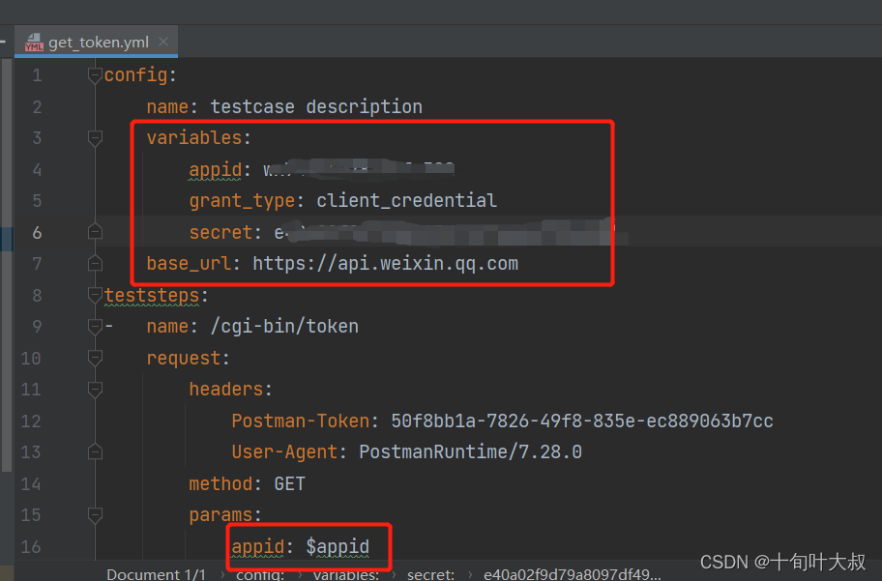Click the 'params' key on line 15

(x=220, y=515)
